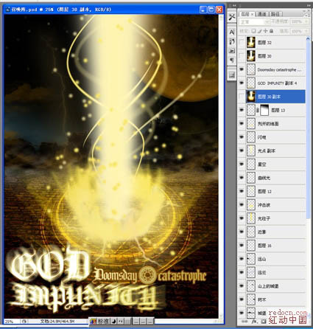Click the punctuation toggle on IME bar

click(121, 321)
